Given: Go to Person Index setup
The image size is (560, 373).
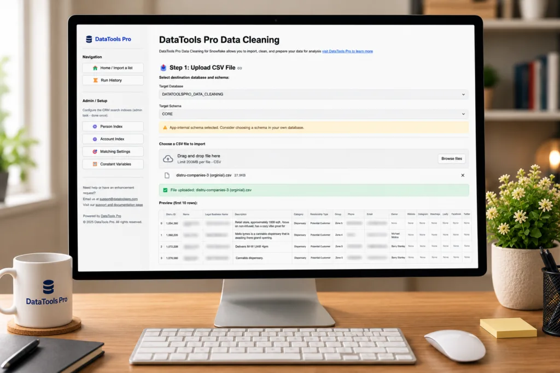Looking at the screenshot, I should pyautogui.click(x=113, y=127).
